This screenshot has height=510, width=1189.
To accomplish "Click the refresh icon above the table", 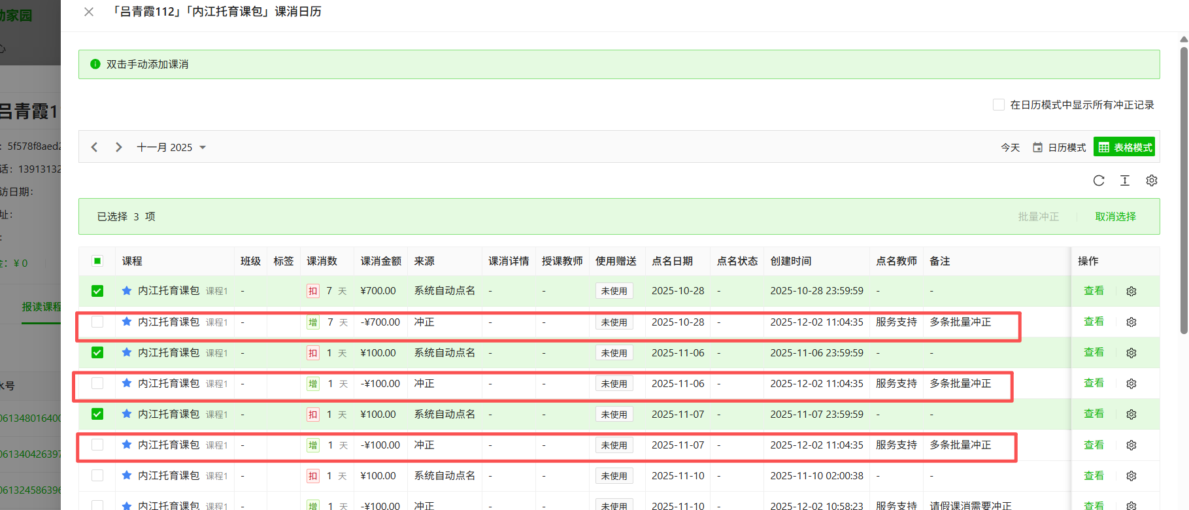I will pos(1099,180).
